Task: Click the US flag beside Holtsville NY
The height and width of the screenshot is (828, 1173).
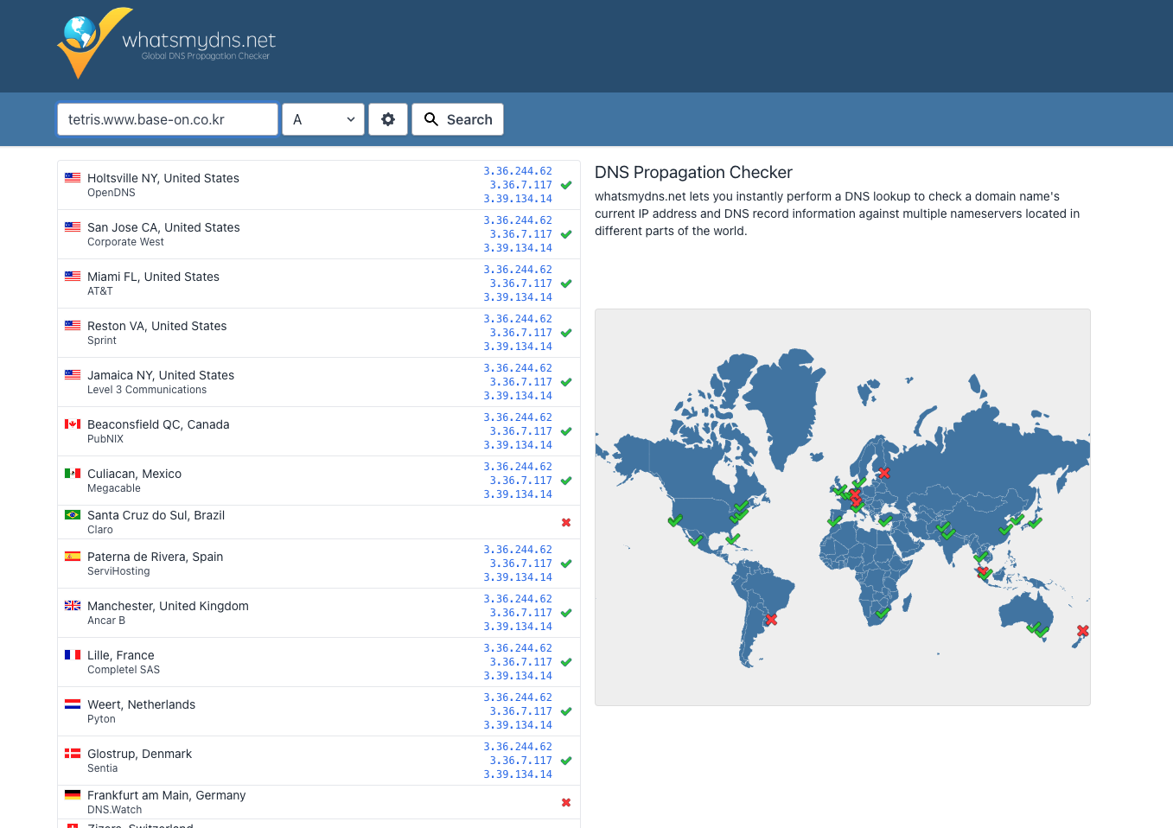Action: click(x=73, y=177)
